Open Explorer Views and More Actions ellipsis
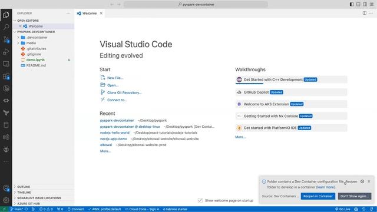Screen dimensions: 377x212 click(x=68, y=13)
